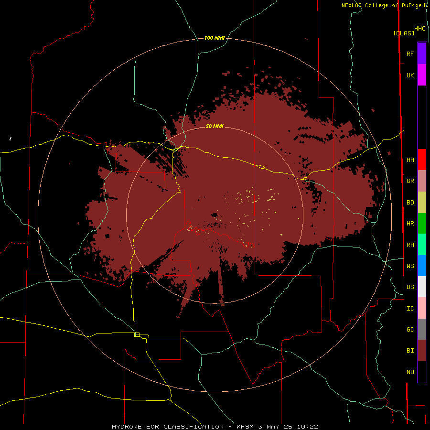This screenshot has height=430, width=430.
Task: Click the "RF" legend label
Action: 410,54
